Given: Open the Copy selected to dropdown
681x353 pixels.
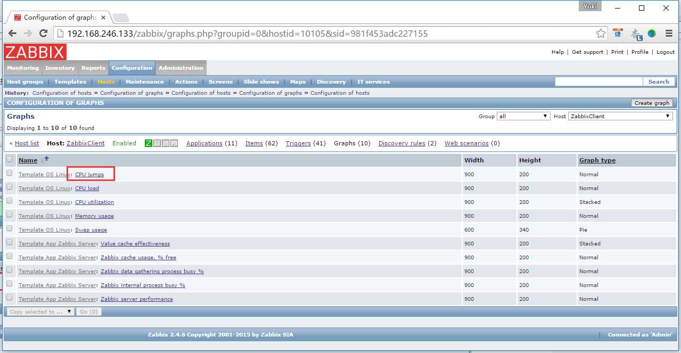Looking at the screenshot, I should click(40, 312).
